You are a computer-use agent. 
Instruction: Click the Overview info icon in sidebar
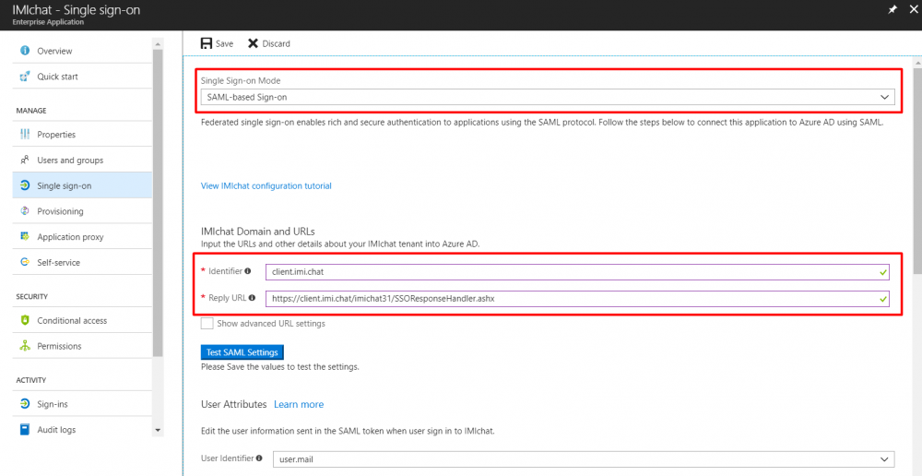tap(25, 51)
